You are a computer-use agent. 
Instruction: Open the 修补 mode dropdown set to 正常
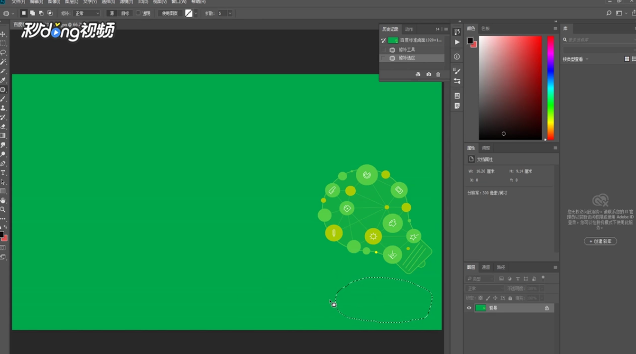tap(87, 13)
